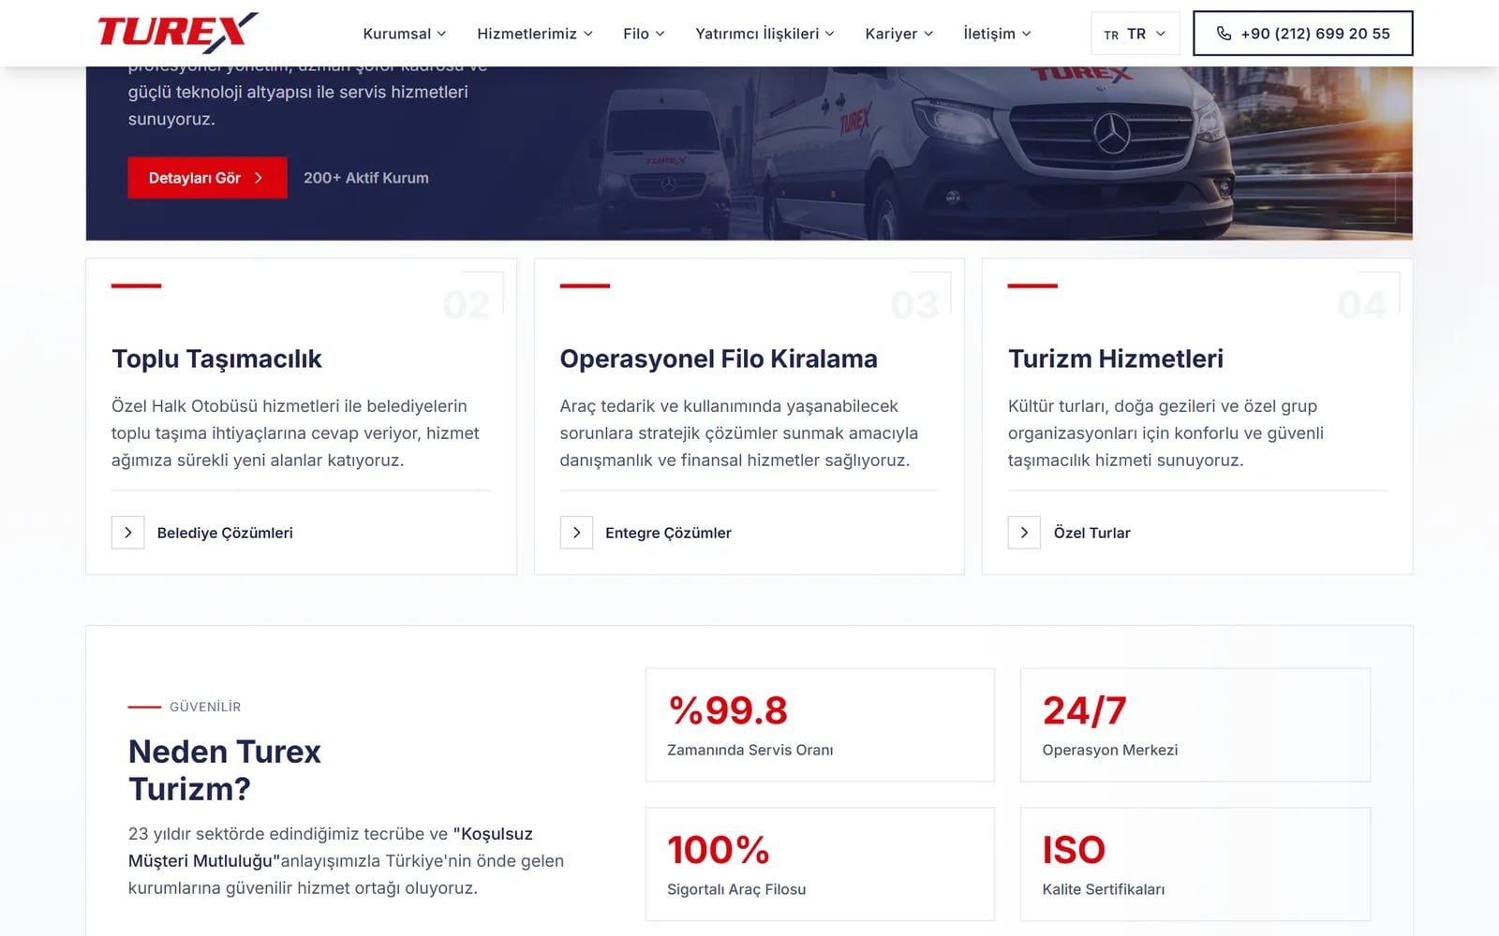
Task: Click the 24/7 statistic value
Action: click(x=1085, y=710)
